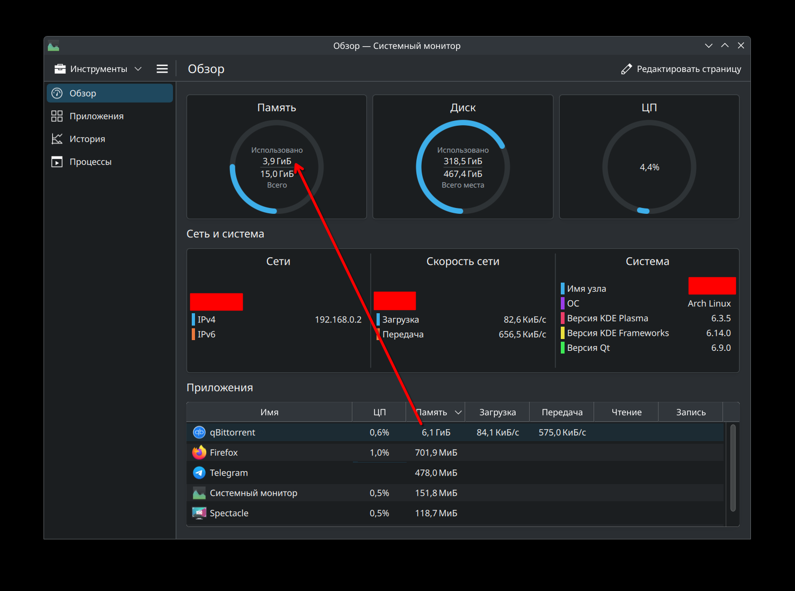
Task: Click the Системный монитор row icon
Action: tap(199, 493)
